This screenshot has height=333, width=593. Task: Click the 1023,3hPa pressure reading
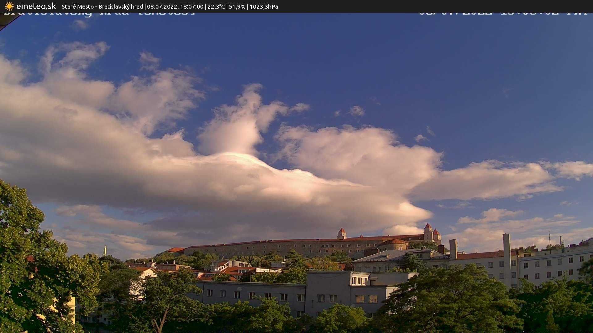pos(264,6)
